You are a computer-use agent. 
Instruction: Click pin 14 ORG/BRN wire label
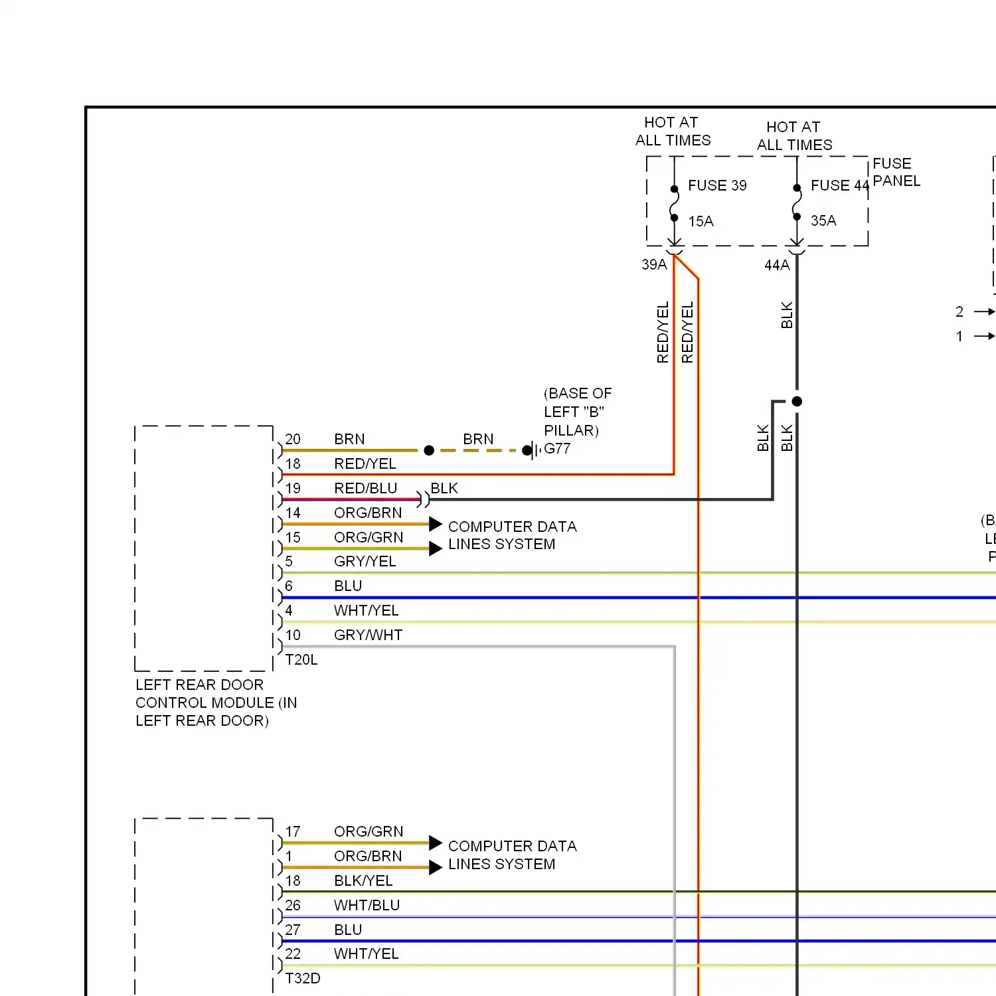368,513
